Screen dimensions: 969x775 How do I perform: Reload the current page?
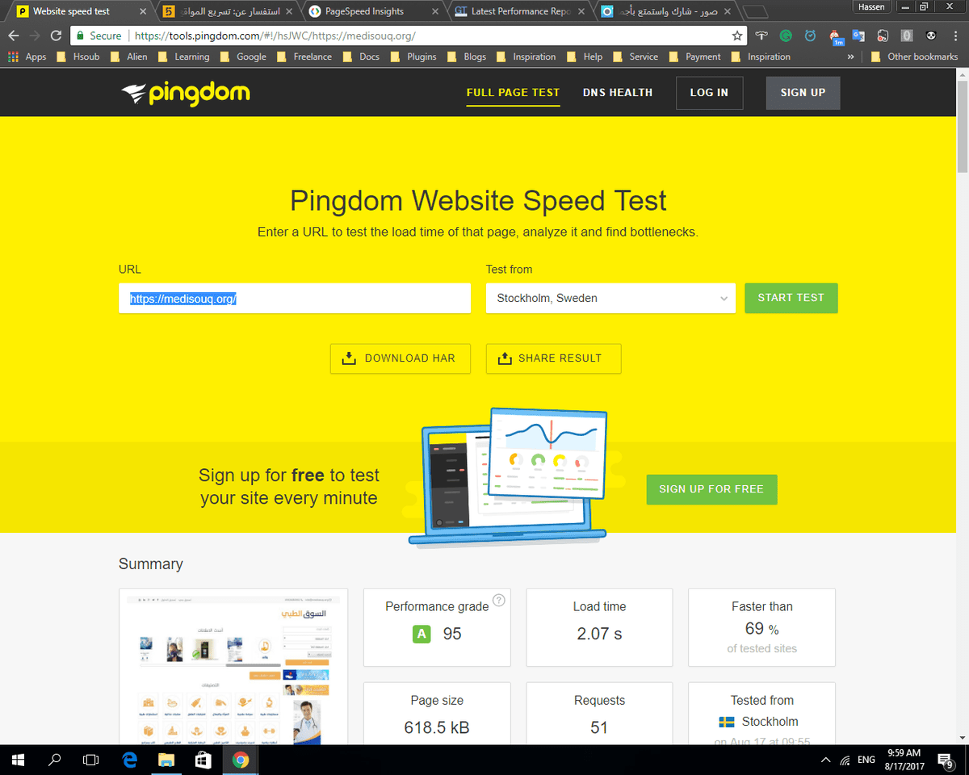click(56, 36)
